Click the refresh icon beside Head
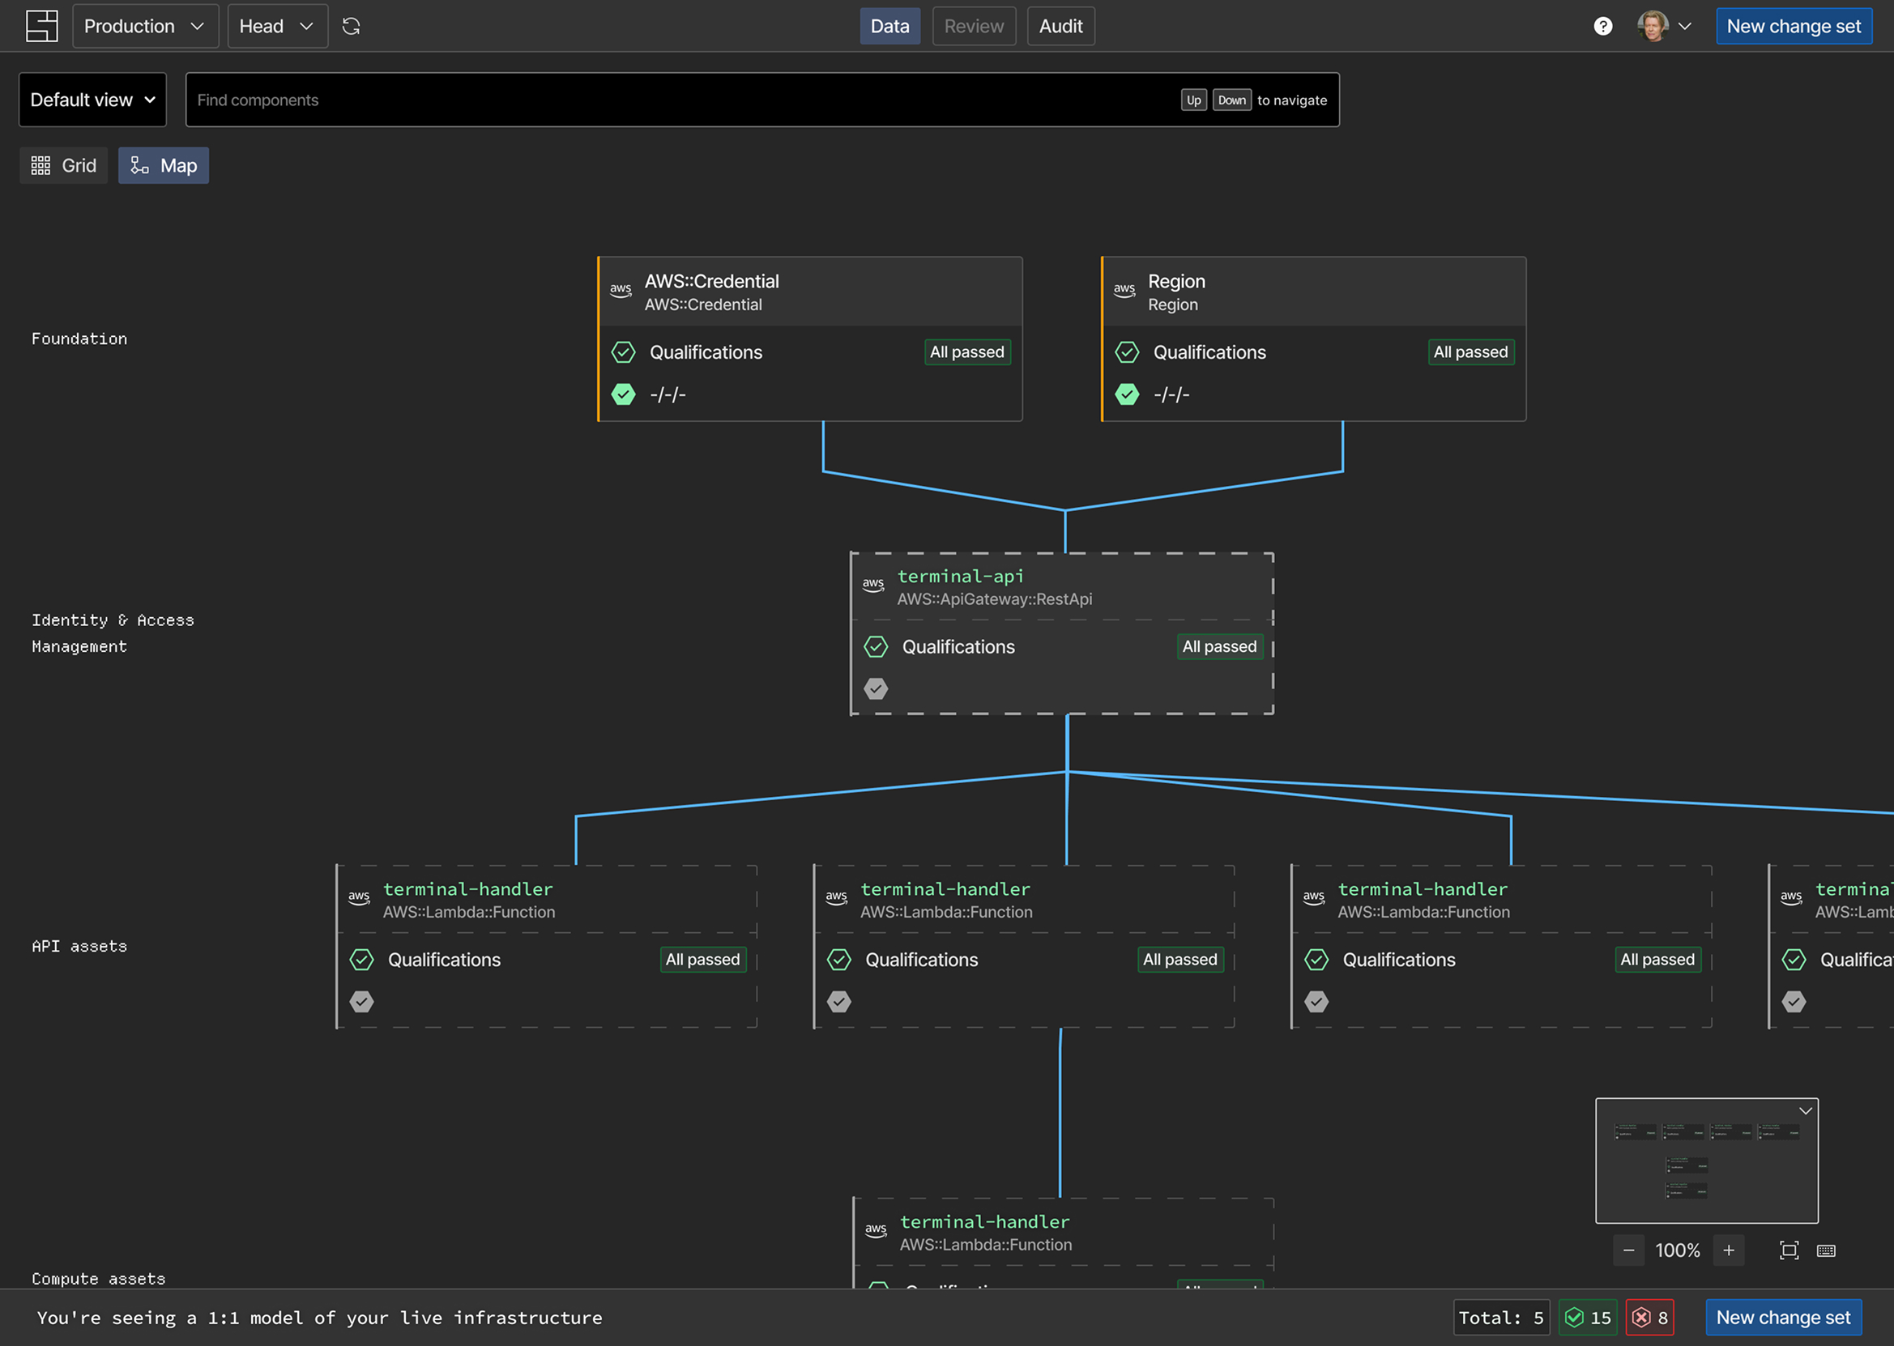This screenshot has height=1346, width=1894. tap(352, 27)
